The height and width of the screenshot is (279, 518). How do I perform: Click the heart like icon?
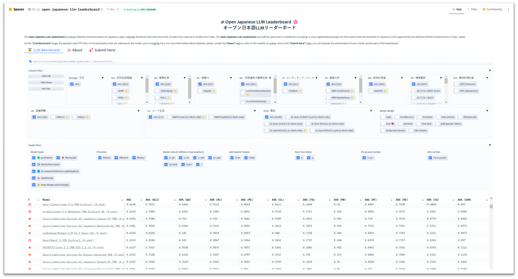[x=108, y=10]
